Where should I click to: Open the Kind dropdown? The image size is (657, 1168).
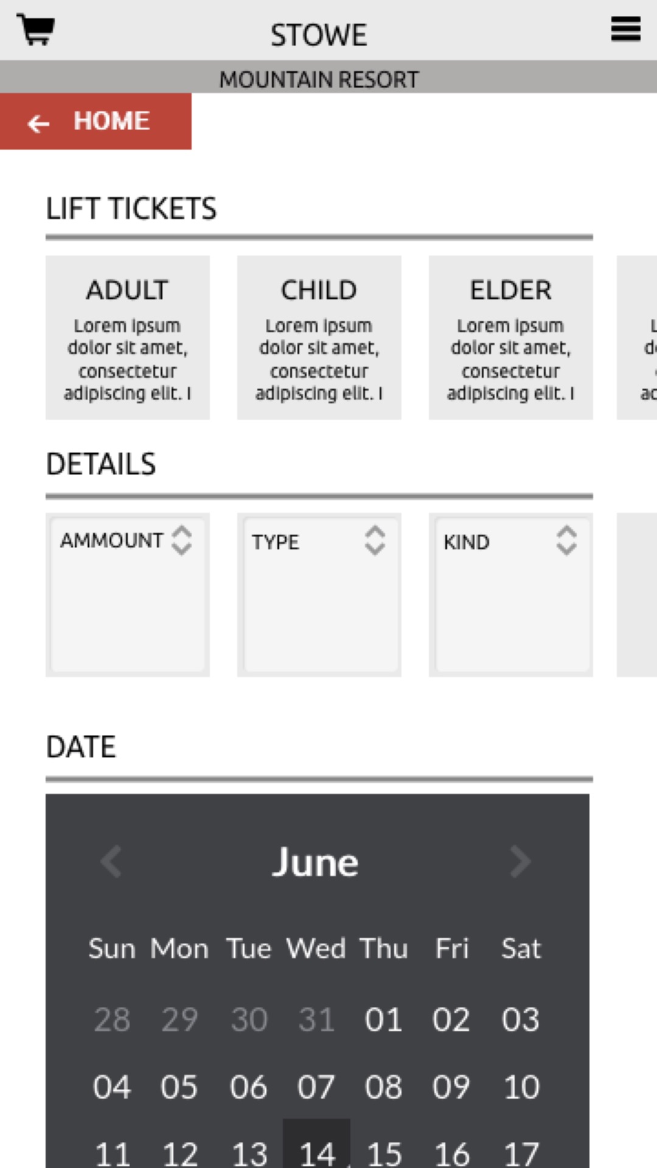[510, 541]
